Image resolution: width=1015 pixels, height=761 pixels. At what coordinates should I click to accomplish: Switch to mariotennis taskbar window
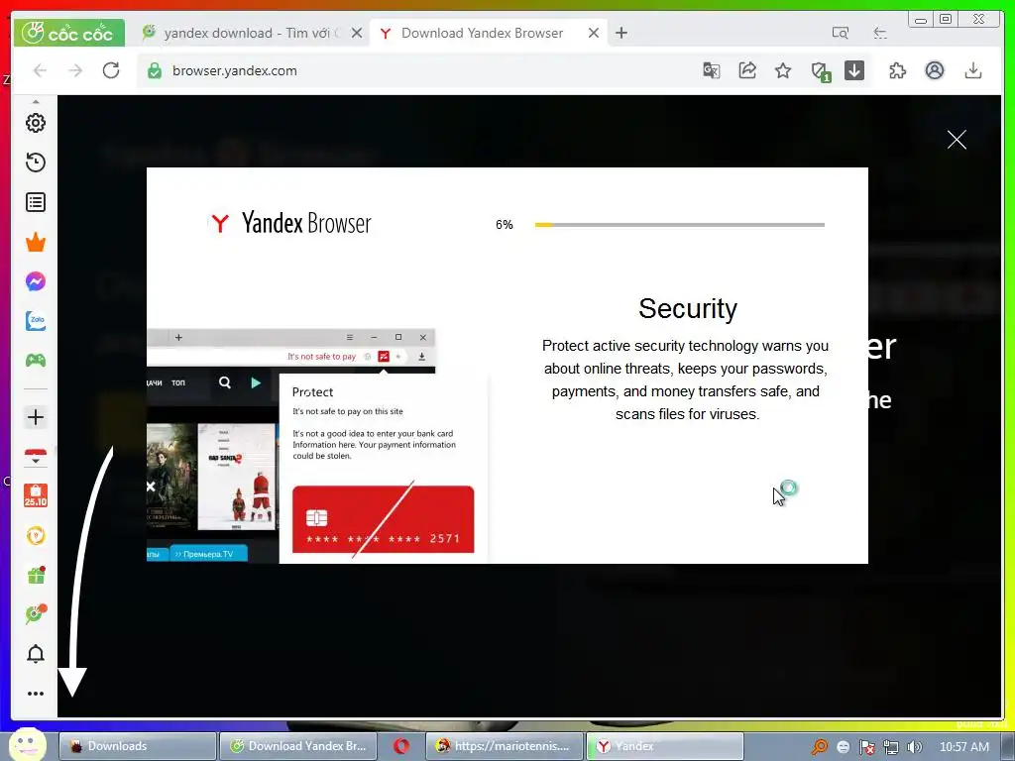pos(504,746)
